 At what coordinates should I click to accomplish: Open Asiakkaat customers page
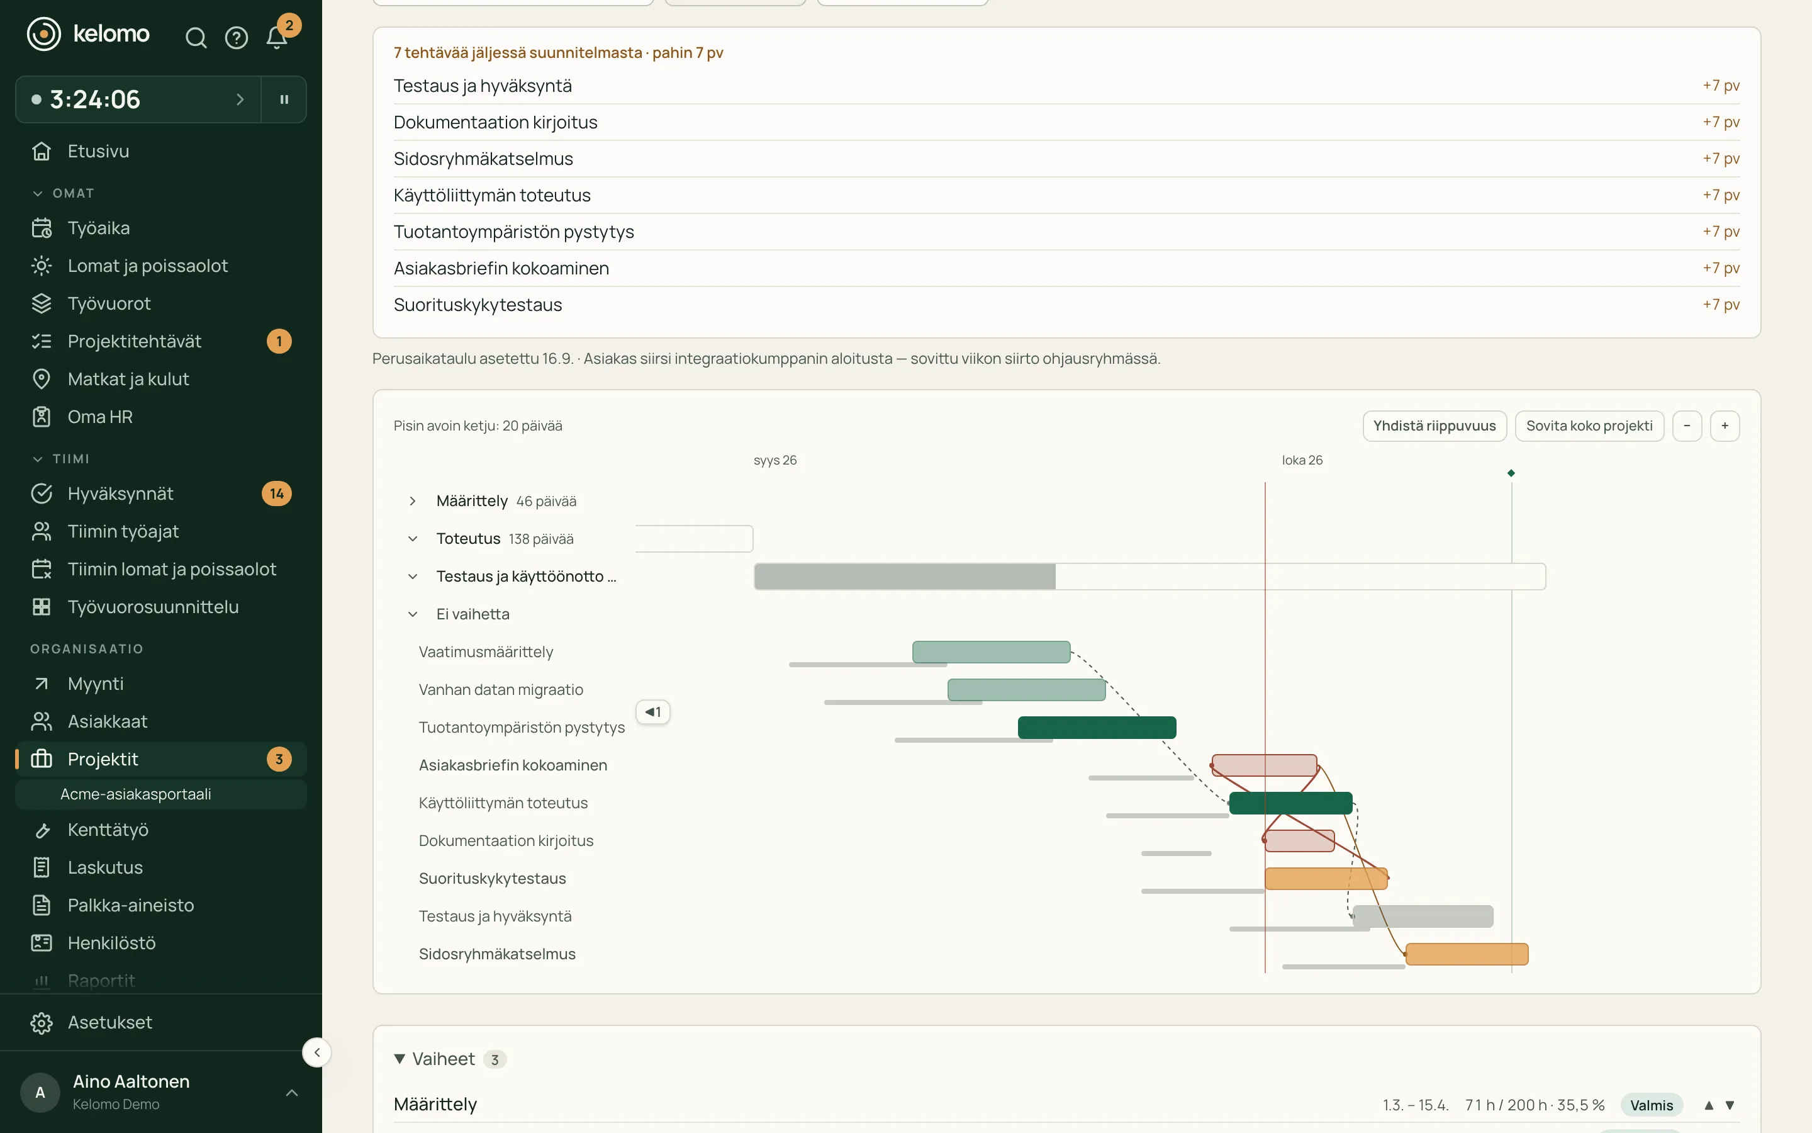[x=161, y=721]
